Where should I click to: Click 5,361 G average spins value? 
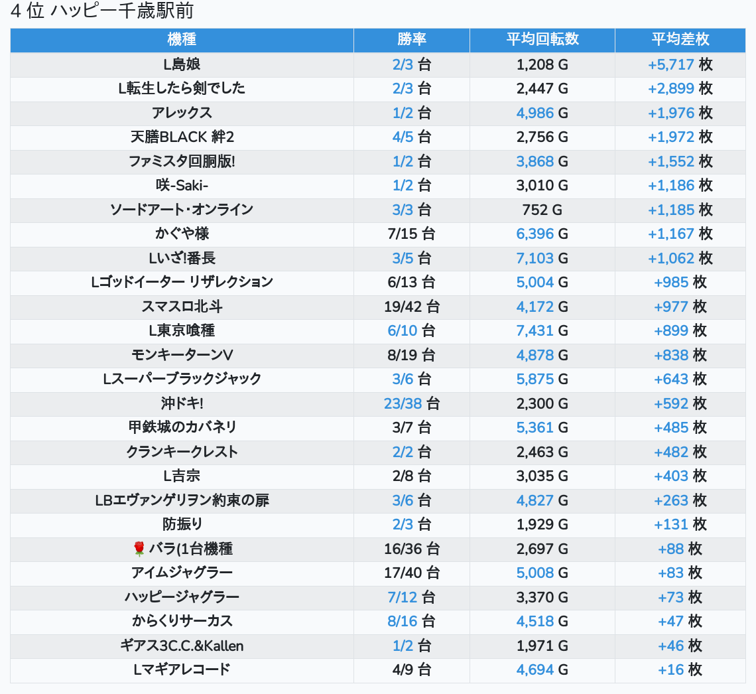click(x=542, y=427)
